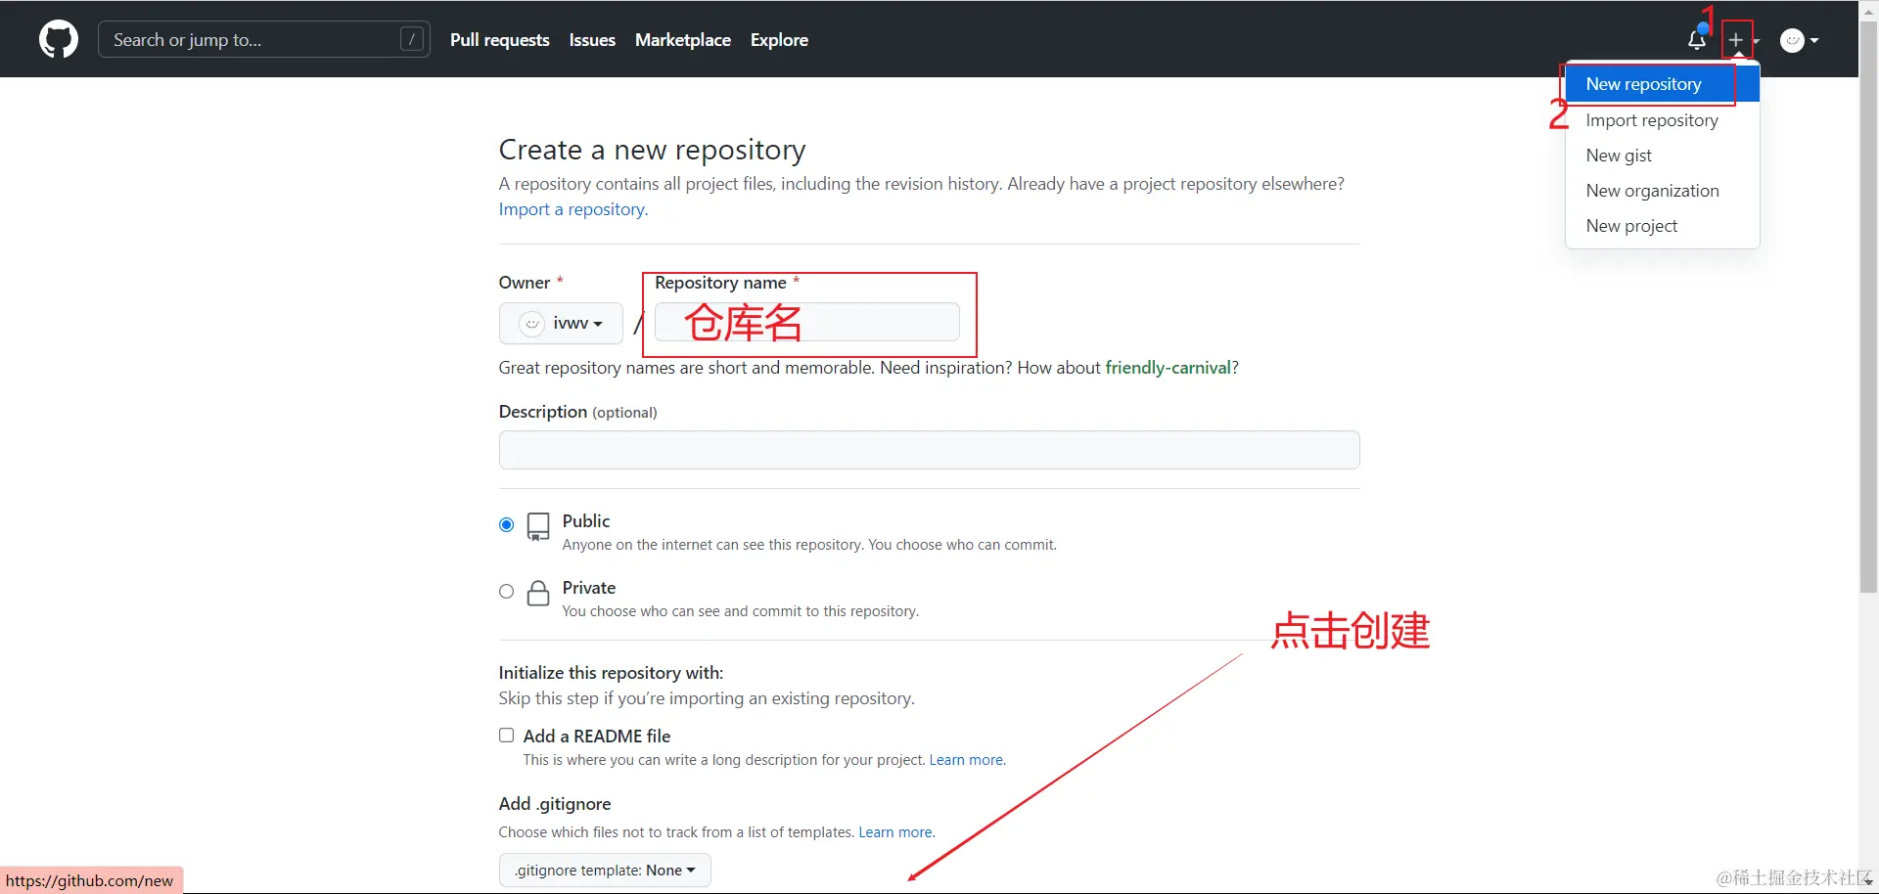Viewport: 1879px width, 894px height.
Task: Select the Public radio button
Action: pos(506,525)
